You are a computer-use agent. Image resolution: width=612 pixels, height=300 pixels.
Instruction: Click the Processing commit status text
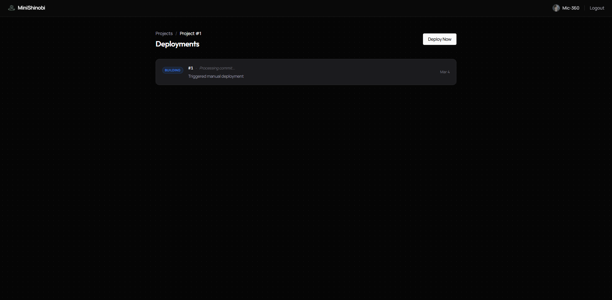coord(217,68)
